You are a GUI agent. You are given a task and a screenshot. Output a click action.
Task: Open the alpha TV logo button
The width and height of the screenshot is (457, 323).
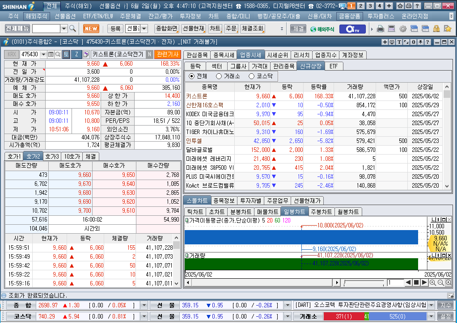point(352,29)
